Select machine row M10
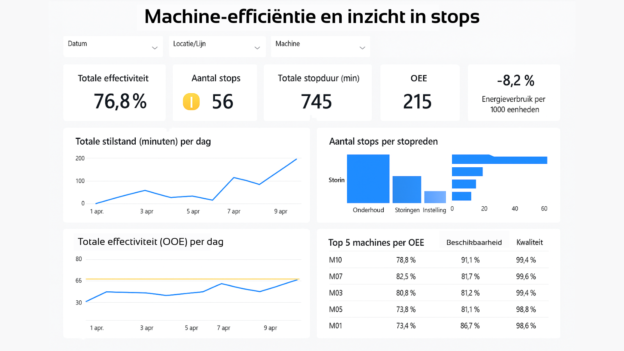Screen dimensions: 624x351 (438, 260)
